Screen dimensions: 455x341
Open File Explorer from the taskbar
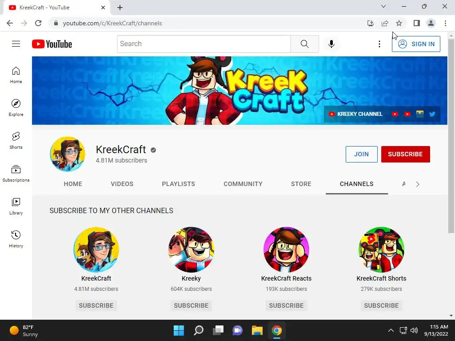257,330
